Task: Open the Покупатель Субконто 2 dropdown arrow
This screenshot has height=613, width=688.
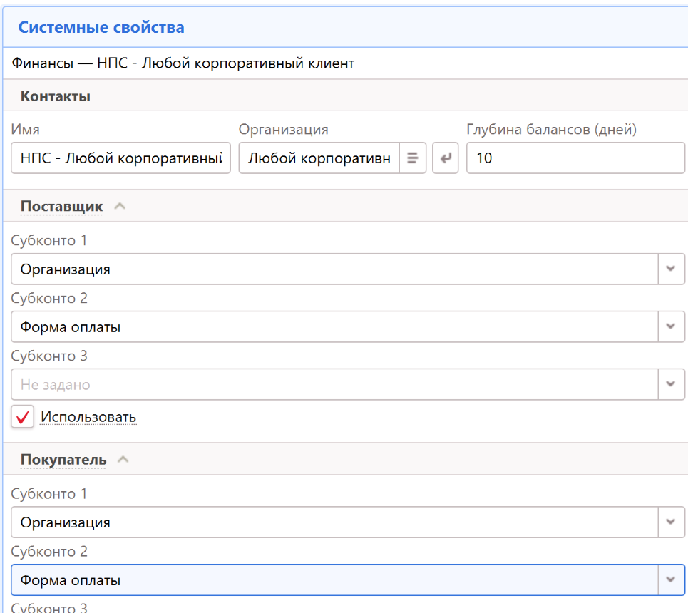Action: coord(670,580)
